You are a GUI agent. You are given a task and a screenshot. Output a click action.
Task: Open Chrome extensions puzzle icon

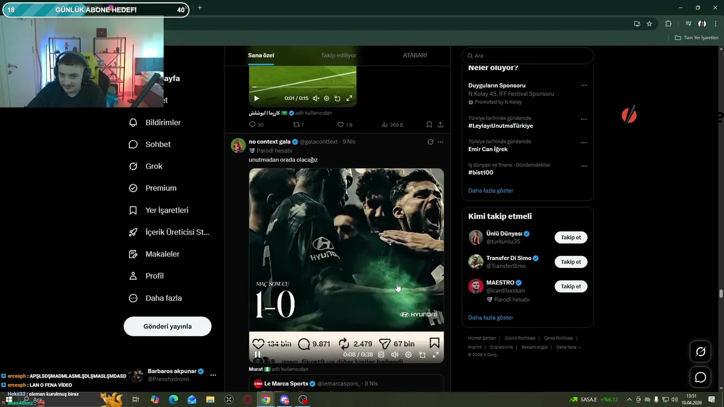668,24
